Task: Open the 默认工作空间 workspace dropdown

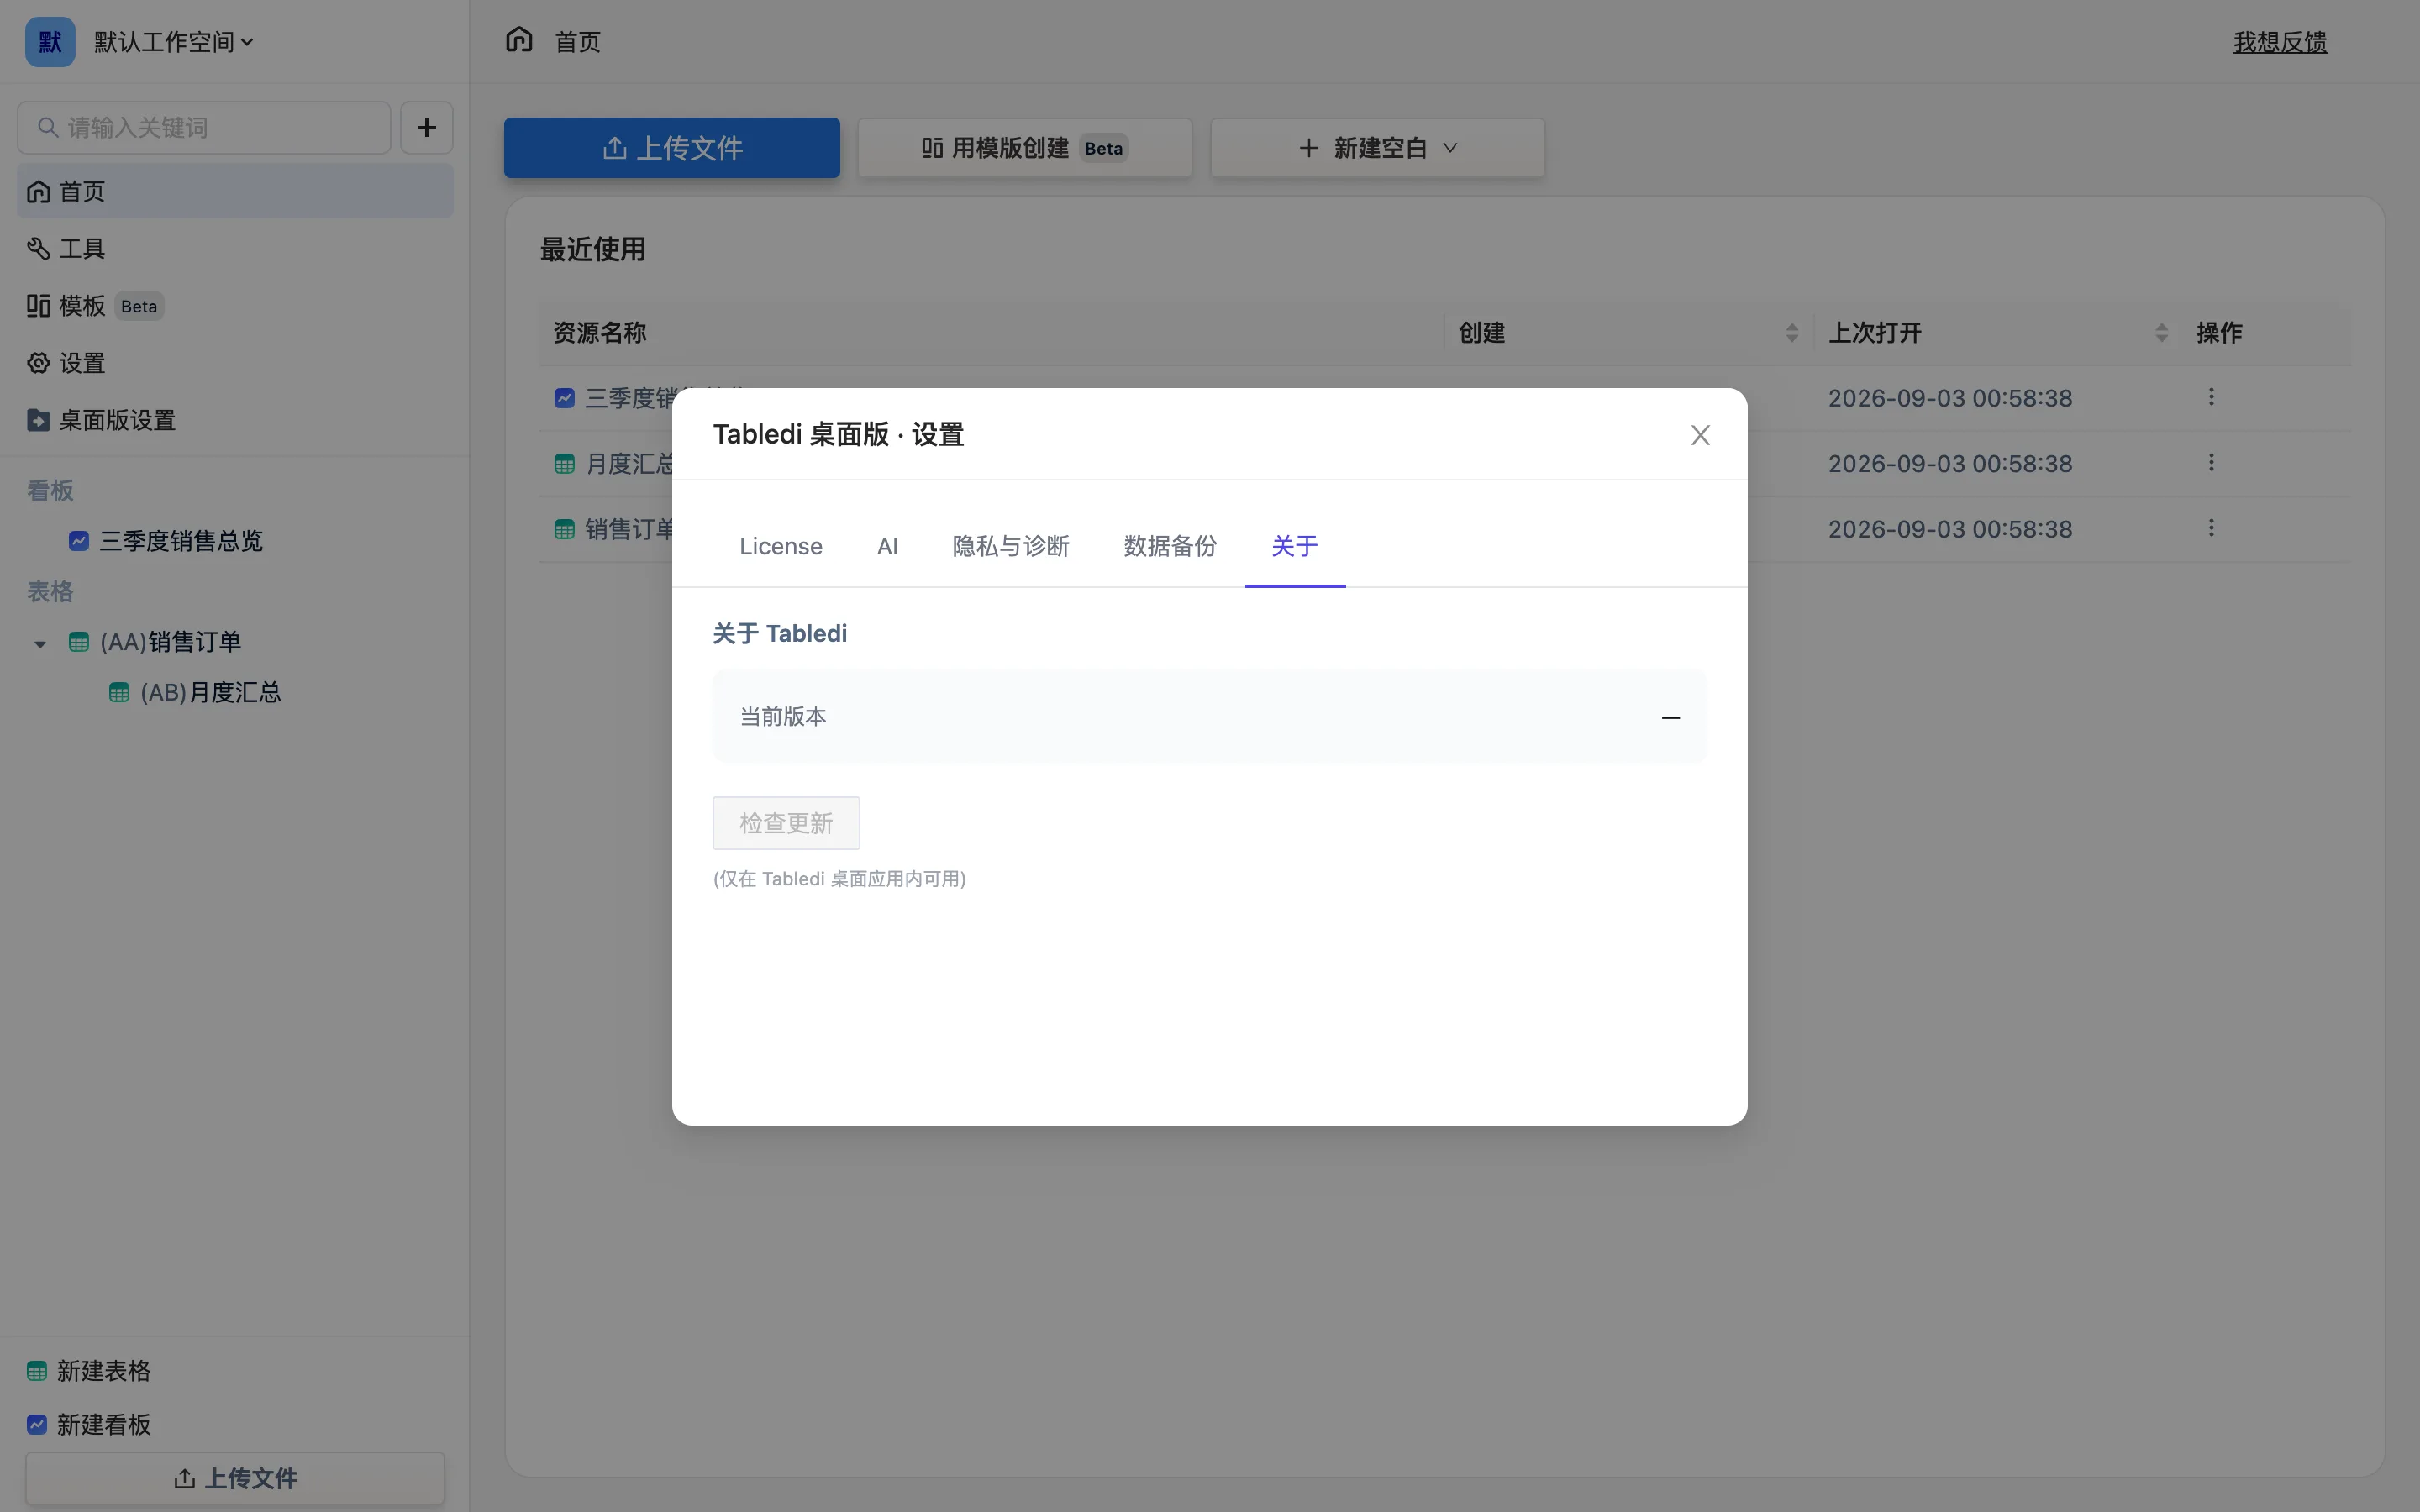Action: click(174, 42)
